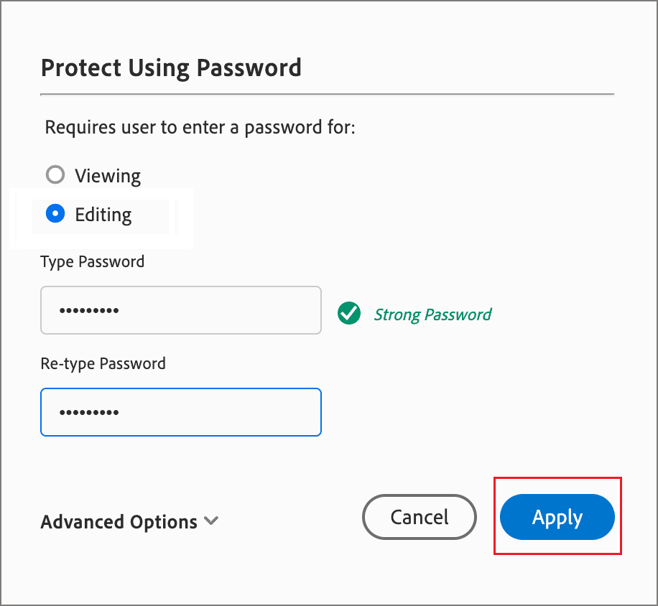Click inside the Type Password field

(180, 310)
